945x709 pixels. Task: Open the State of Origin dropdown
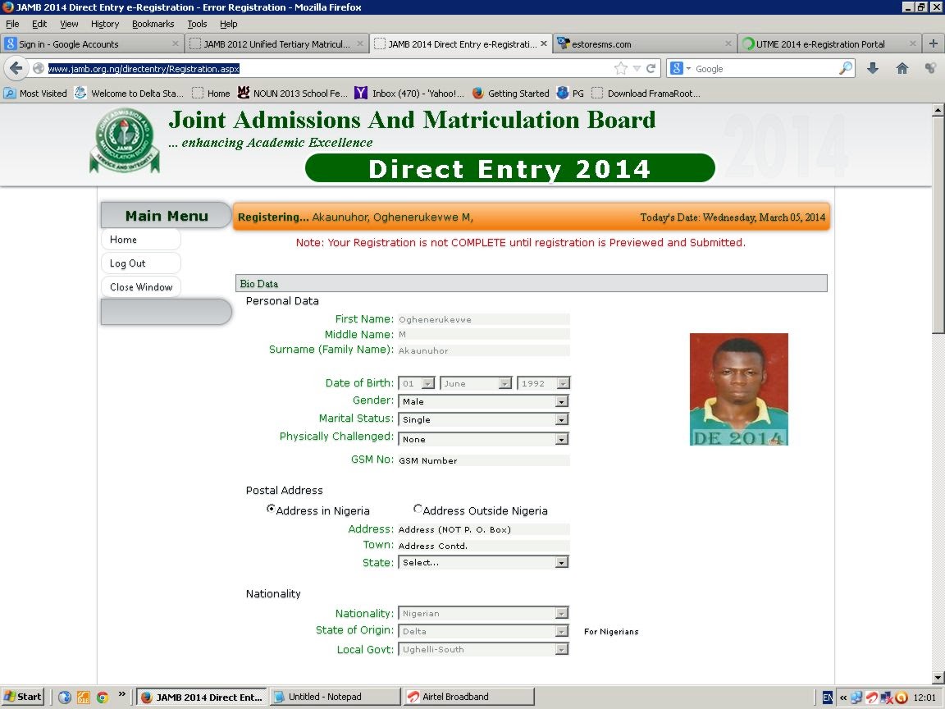tap(483, 630)
